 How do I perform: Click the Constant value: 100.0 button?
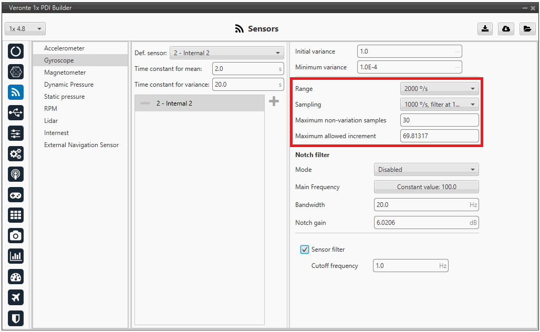[426, 187]
